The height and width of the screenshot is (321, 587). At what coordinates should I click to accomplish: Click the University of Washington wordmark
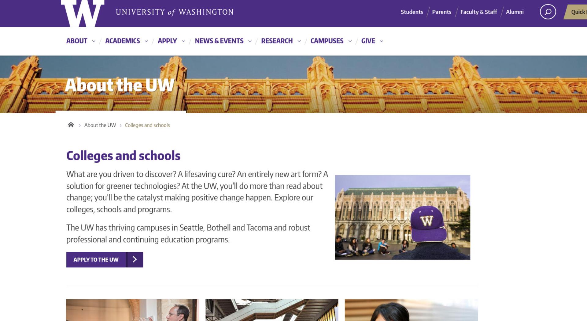point(175,12)
